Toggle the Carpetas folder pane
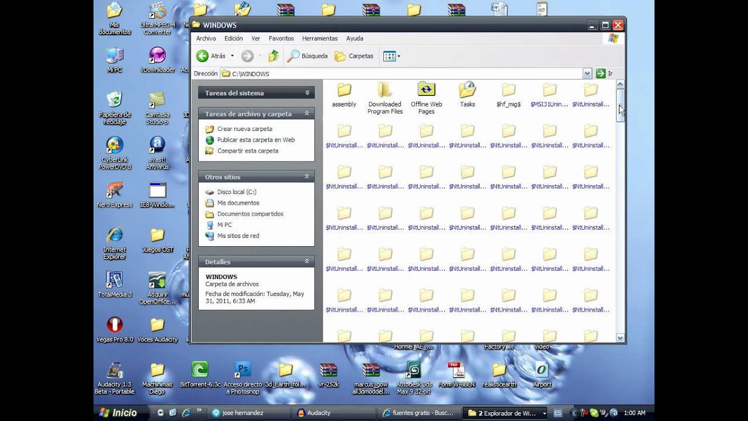The height and width of the screenshot is (421, 748). click(354, 56)
